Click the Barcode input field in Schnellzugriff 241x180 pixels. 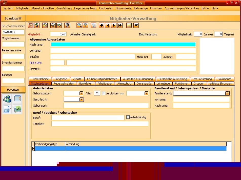click(x=13, y=81)
